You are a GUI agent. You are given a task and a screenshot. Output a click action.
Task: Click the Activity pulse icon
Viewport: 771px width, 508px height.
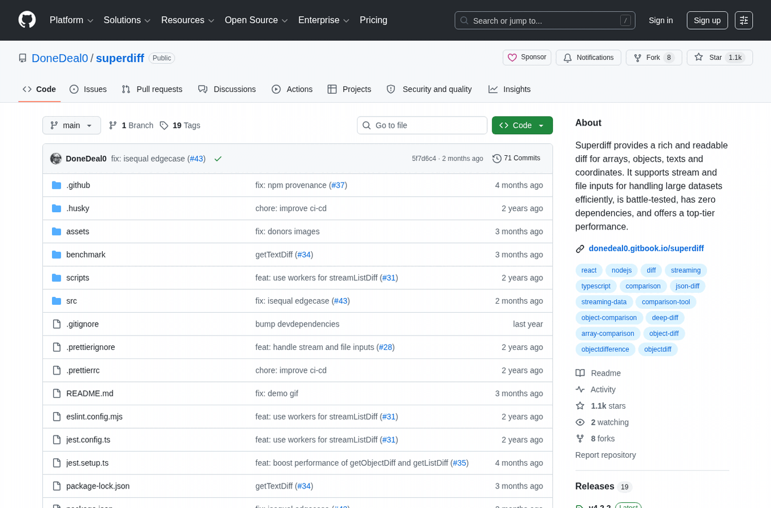pyautogui.click(x=580, y=389)
